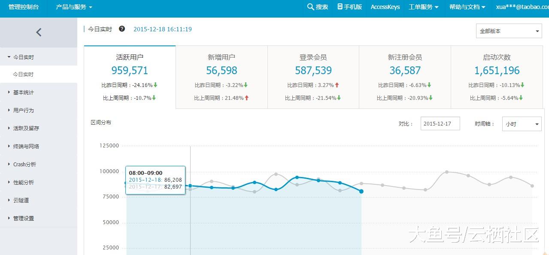Click the help question mark icon

[x=122, y=29]
